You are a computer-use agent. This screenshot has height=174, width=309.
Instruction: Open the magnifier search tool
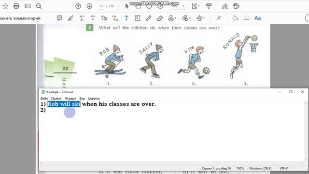(39, 6)
